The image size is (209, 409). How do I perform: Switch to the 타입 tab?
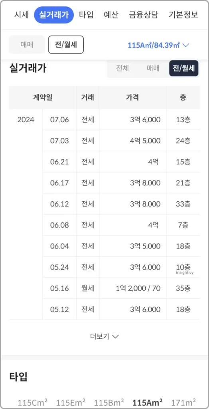point(86,15)
